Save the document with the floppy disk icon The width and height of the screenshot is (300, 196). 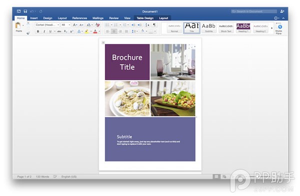click(25, 11)
